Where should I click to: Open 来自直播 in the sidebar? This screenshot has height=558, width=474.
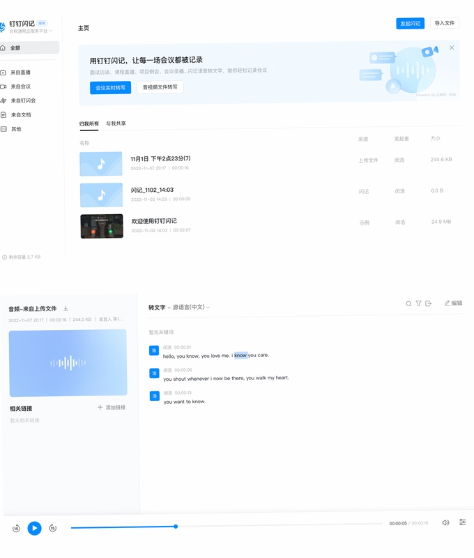20,73
